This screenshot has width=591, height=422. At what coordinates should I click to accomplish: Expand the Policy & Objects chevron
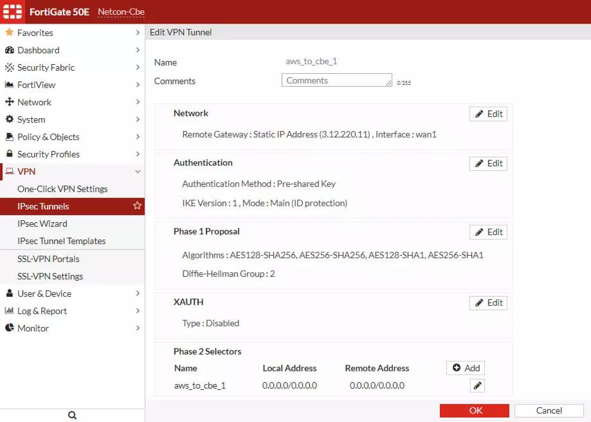138,136
